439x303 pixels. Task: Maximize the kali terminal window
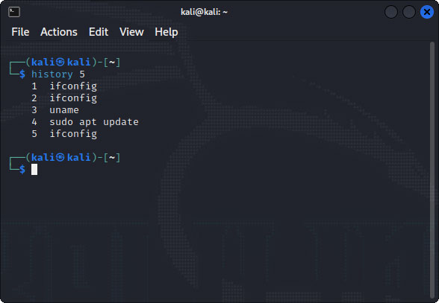(409, 12)
